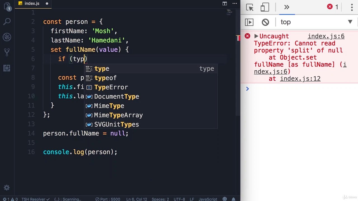The height and width of the screenshot is (201, 358).
Task: Click line number 16 in gutter
Action: [31, 152]
